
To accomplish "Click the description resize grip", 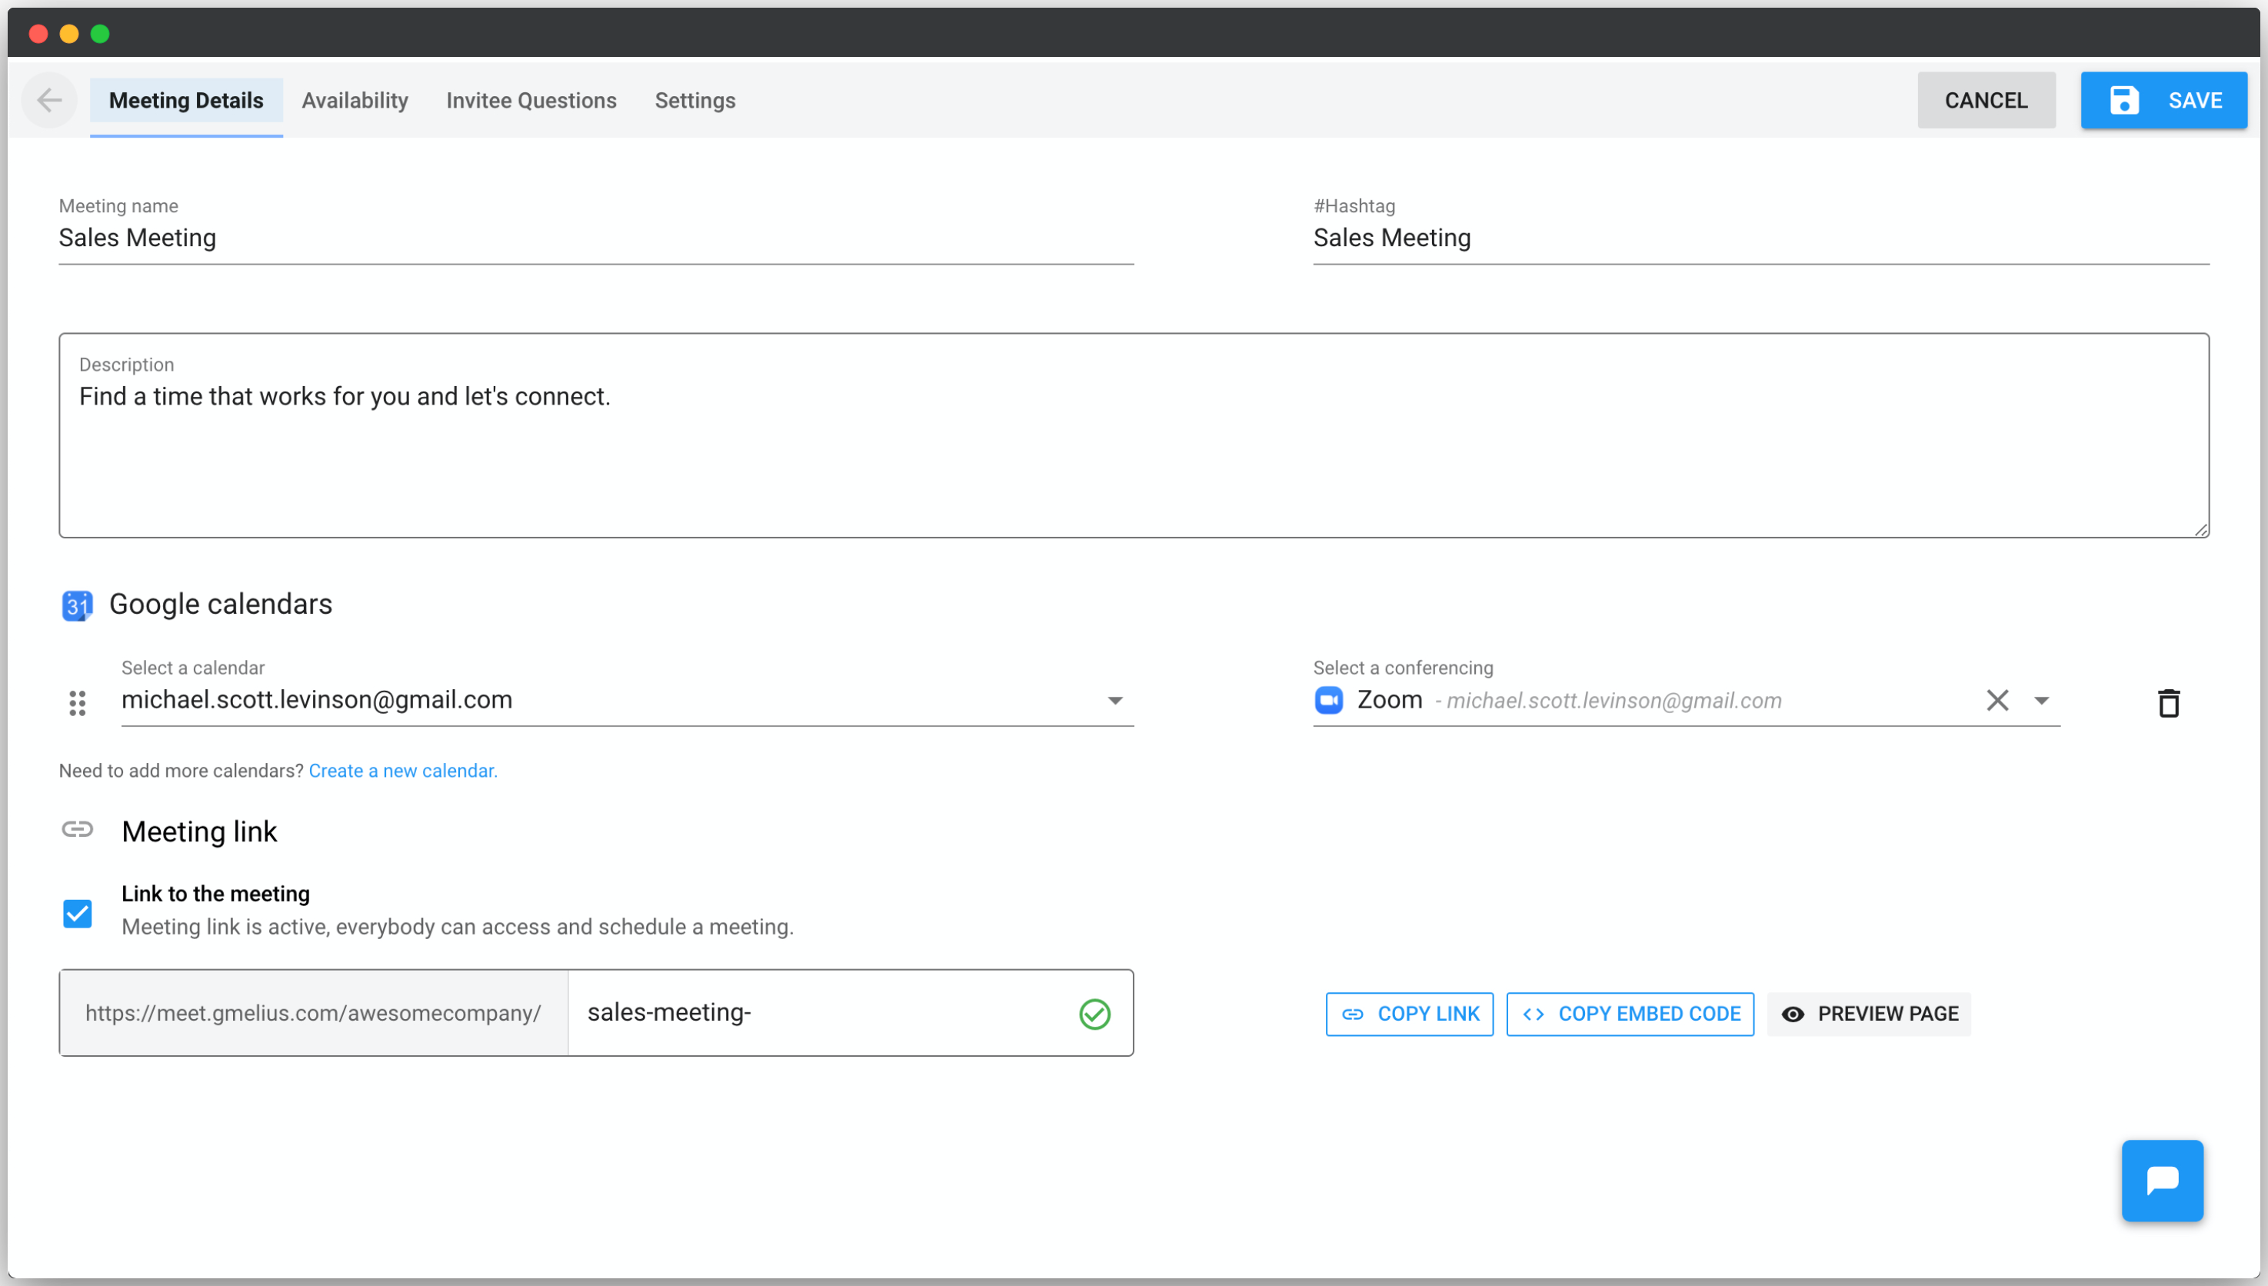I will click(x=2201, y=529).
